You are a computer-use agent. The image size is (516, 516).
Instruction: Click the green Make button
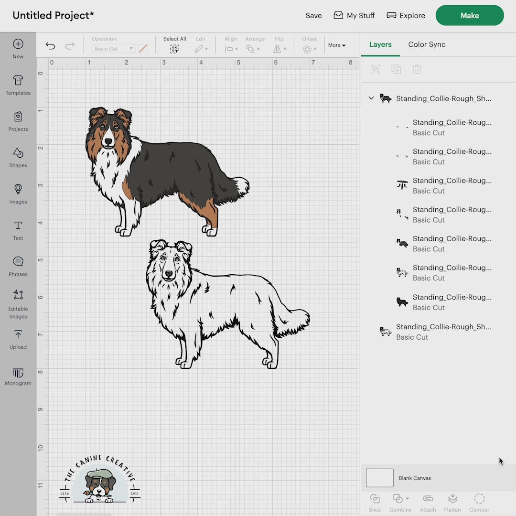point(469,16)
